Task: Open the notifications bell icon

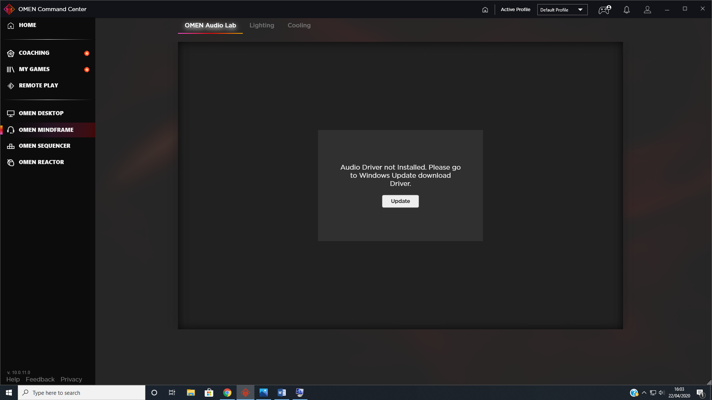Action: coord(627,10)
